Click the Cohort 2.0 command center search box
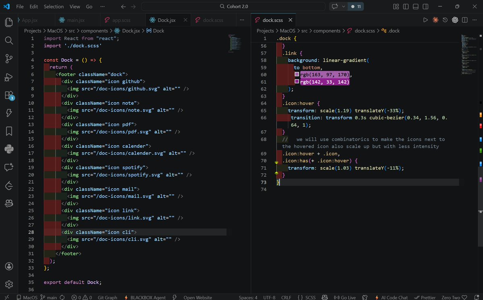Image resolution: width=483 pixels, height=300 pixels. (233, 6)
